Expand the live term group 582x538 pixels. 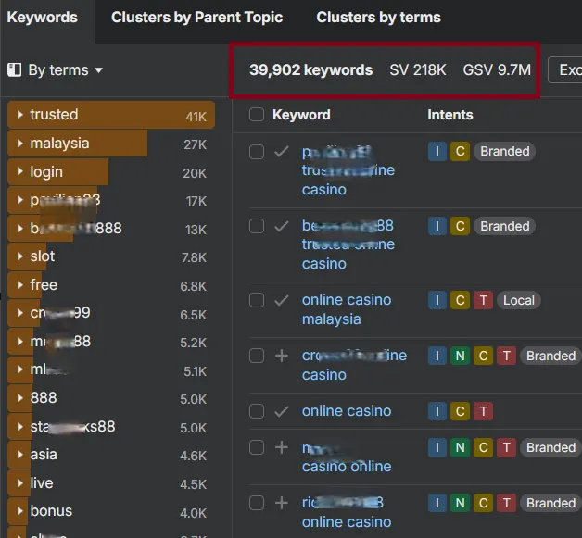coord(20,482)
